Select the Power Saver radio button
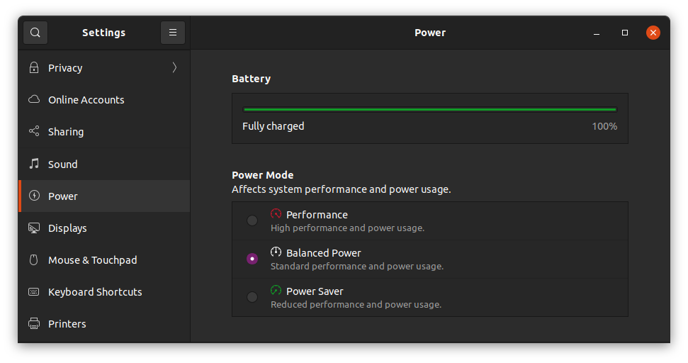 tap(252, 297)
